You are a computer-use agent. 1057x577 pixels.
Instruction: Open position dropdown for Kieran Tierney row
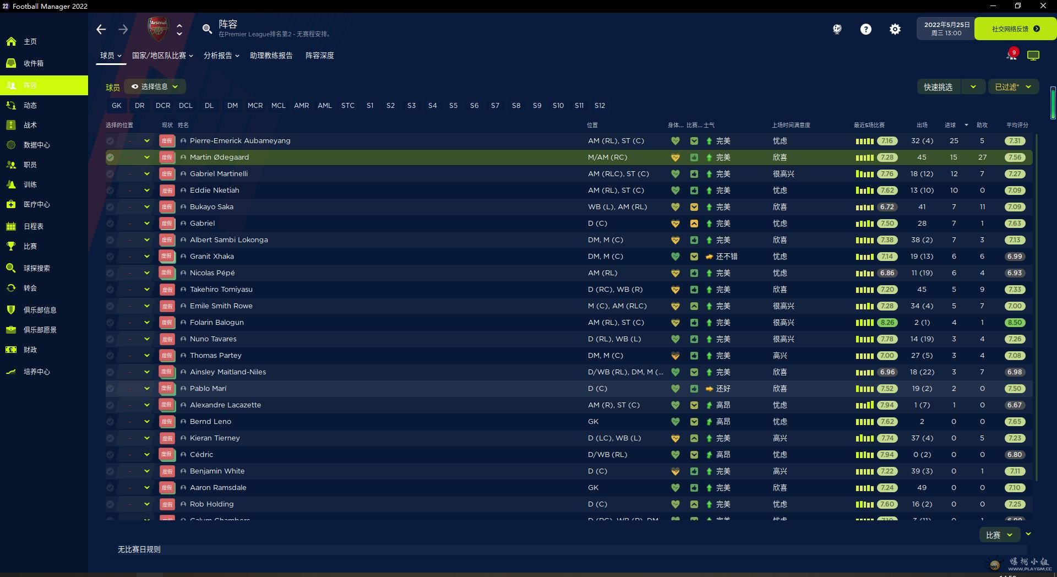pyautogui.click(x=147, y=438)
